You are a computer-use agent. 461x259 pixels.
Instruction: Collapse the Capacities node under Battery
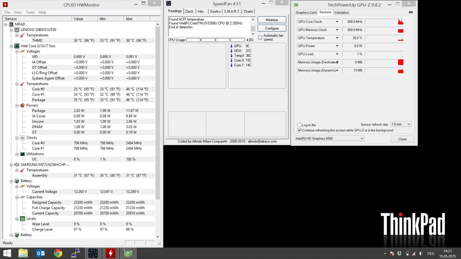17,197
